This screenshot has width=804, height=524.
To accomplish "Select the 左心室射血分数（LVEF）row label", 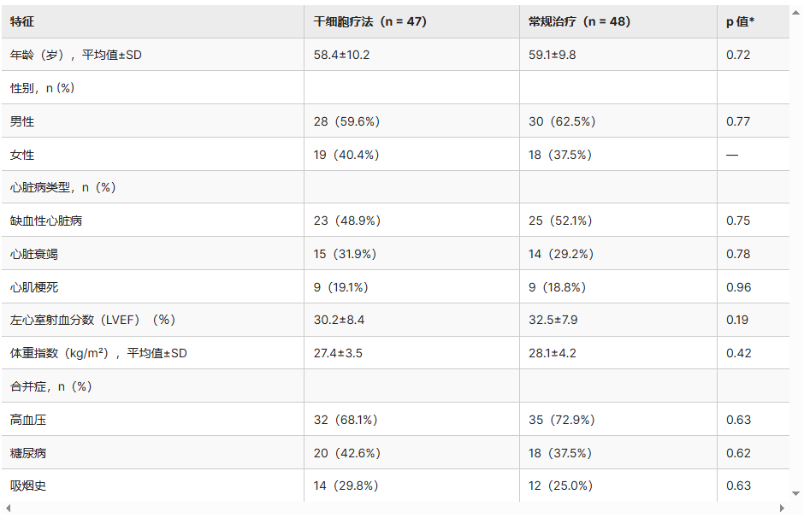I will click(x=92, y=320).
